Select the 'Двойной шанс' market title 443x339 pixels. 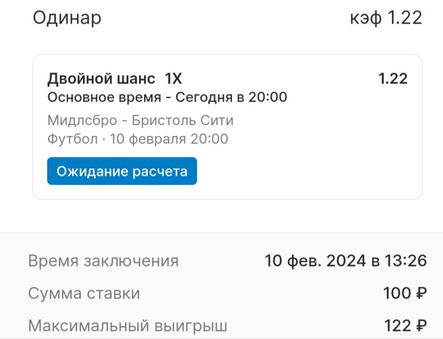pos(101,79)
